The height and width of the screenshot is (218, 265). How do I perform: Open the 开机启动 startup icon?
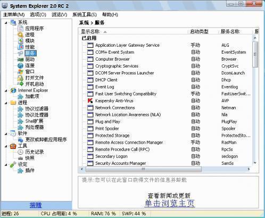coord(21,84)
